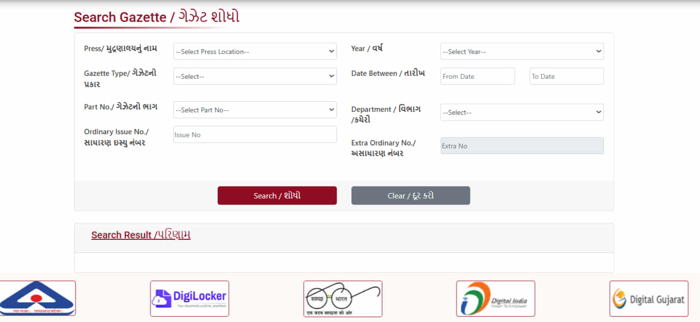The height and width of the screenshot is (322, 700).
Task: Click the Clear / દૂર કરો button
Action: (410, 195)
